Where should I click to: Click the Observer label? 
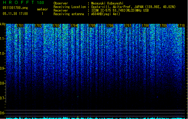(61, 3)
